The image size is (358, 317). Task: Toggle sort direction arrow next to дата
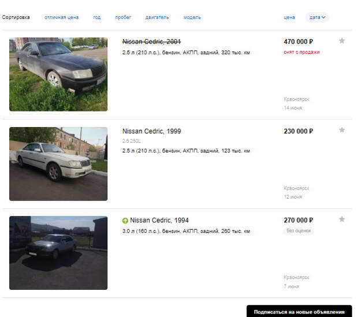323,17
